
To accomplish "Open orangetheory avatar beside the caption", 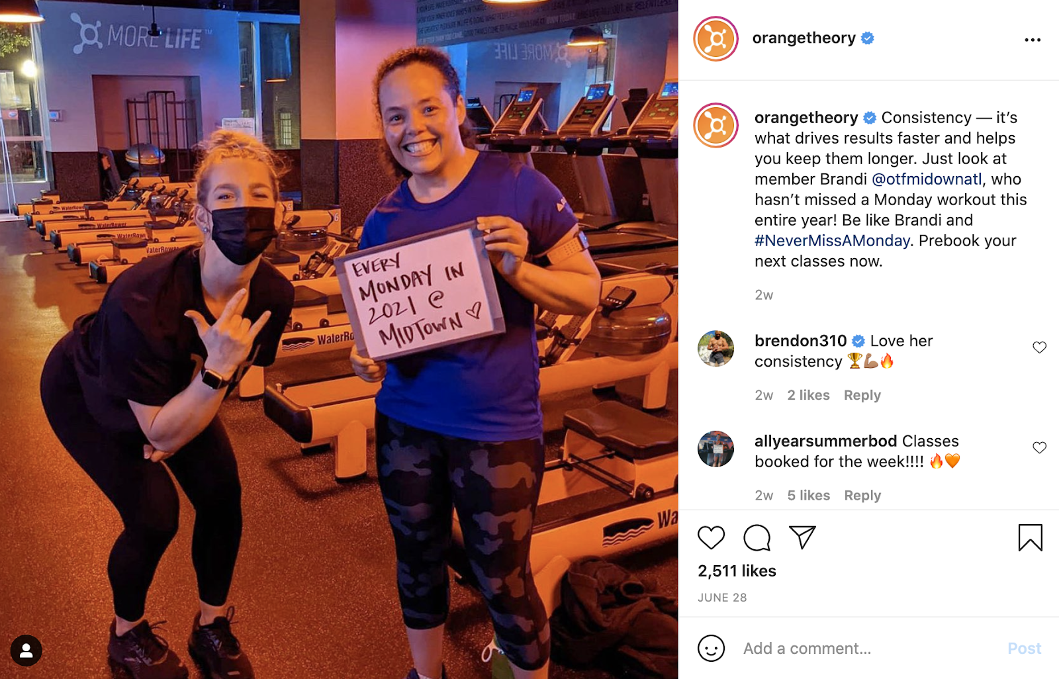I will coord(715,125).
